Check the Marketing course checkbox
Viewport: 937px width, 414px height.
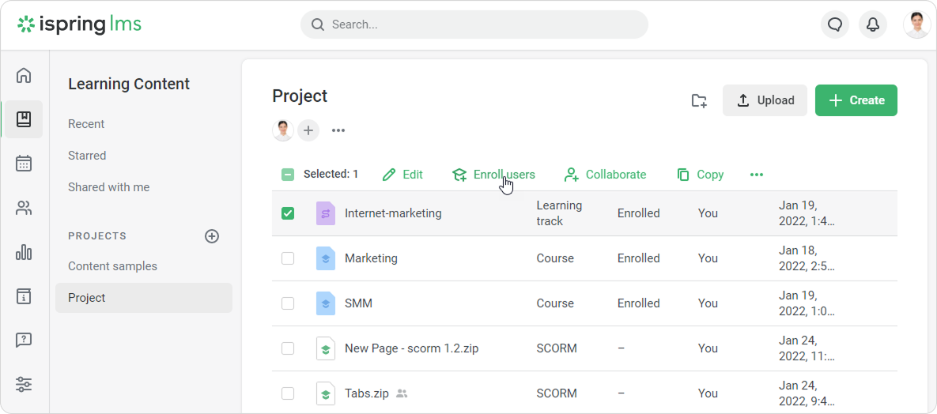click(x=288, y=258)
